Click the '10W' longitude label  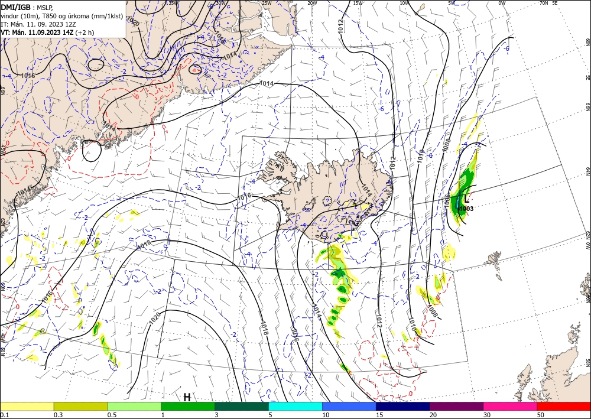404,3
